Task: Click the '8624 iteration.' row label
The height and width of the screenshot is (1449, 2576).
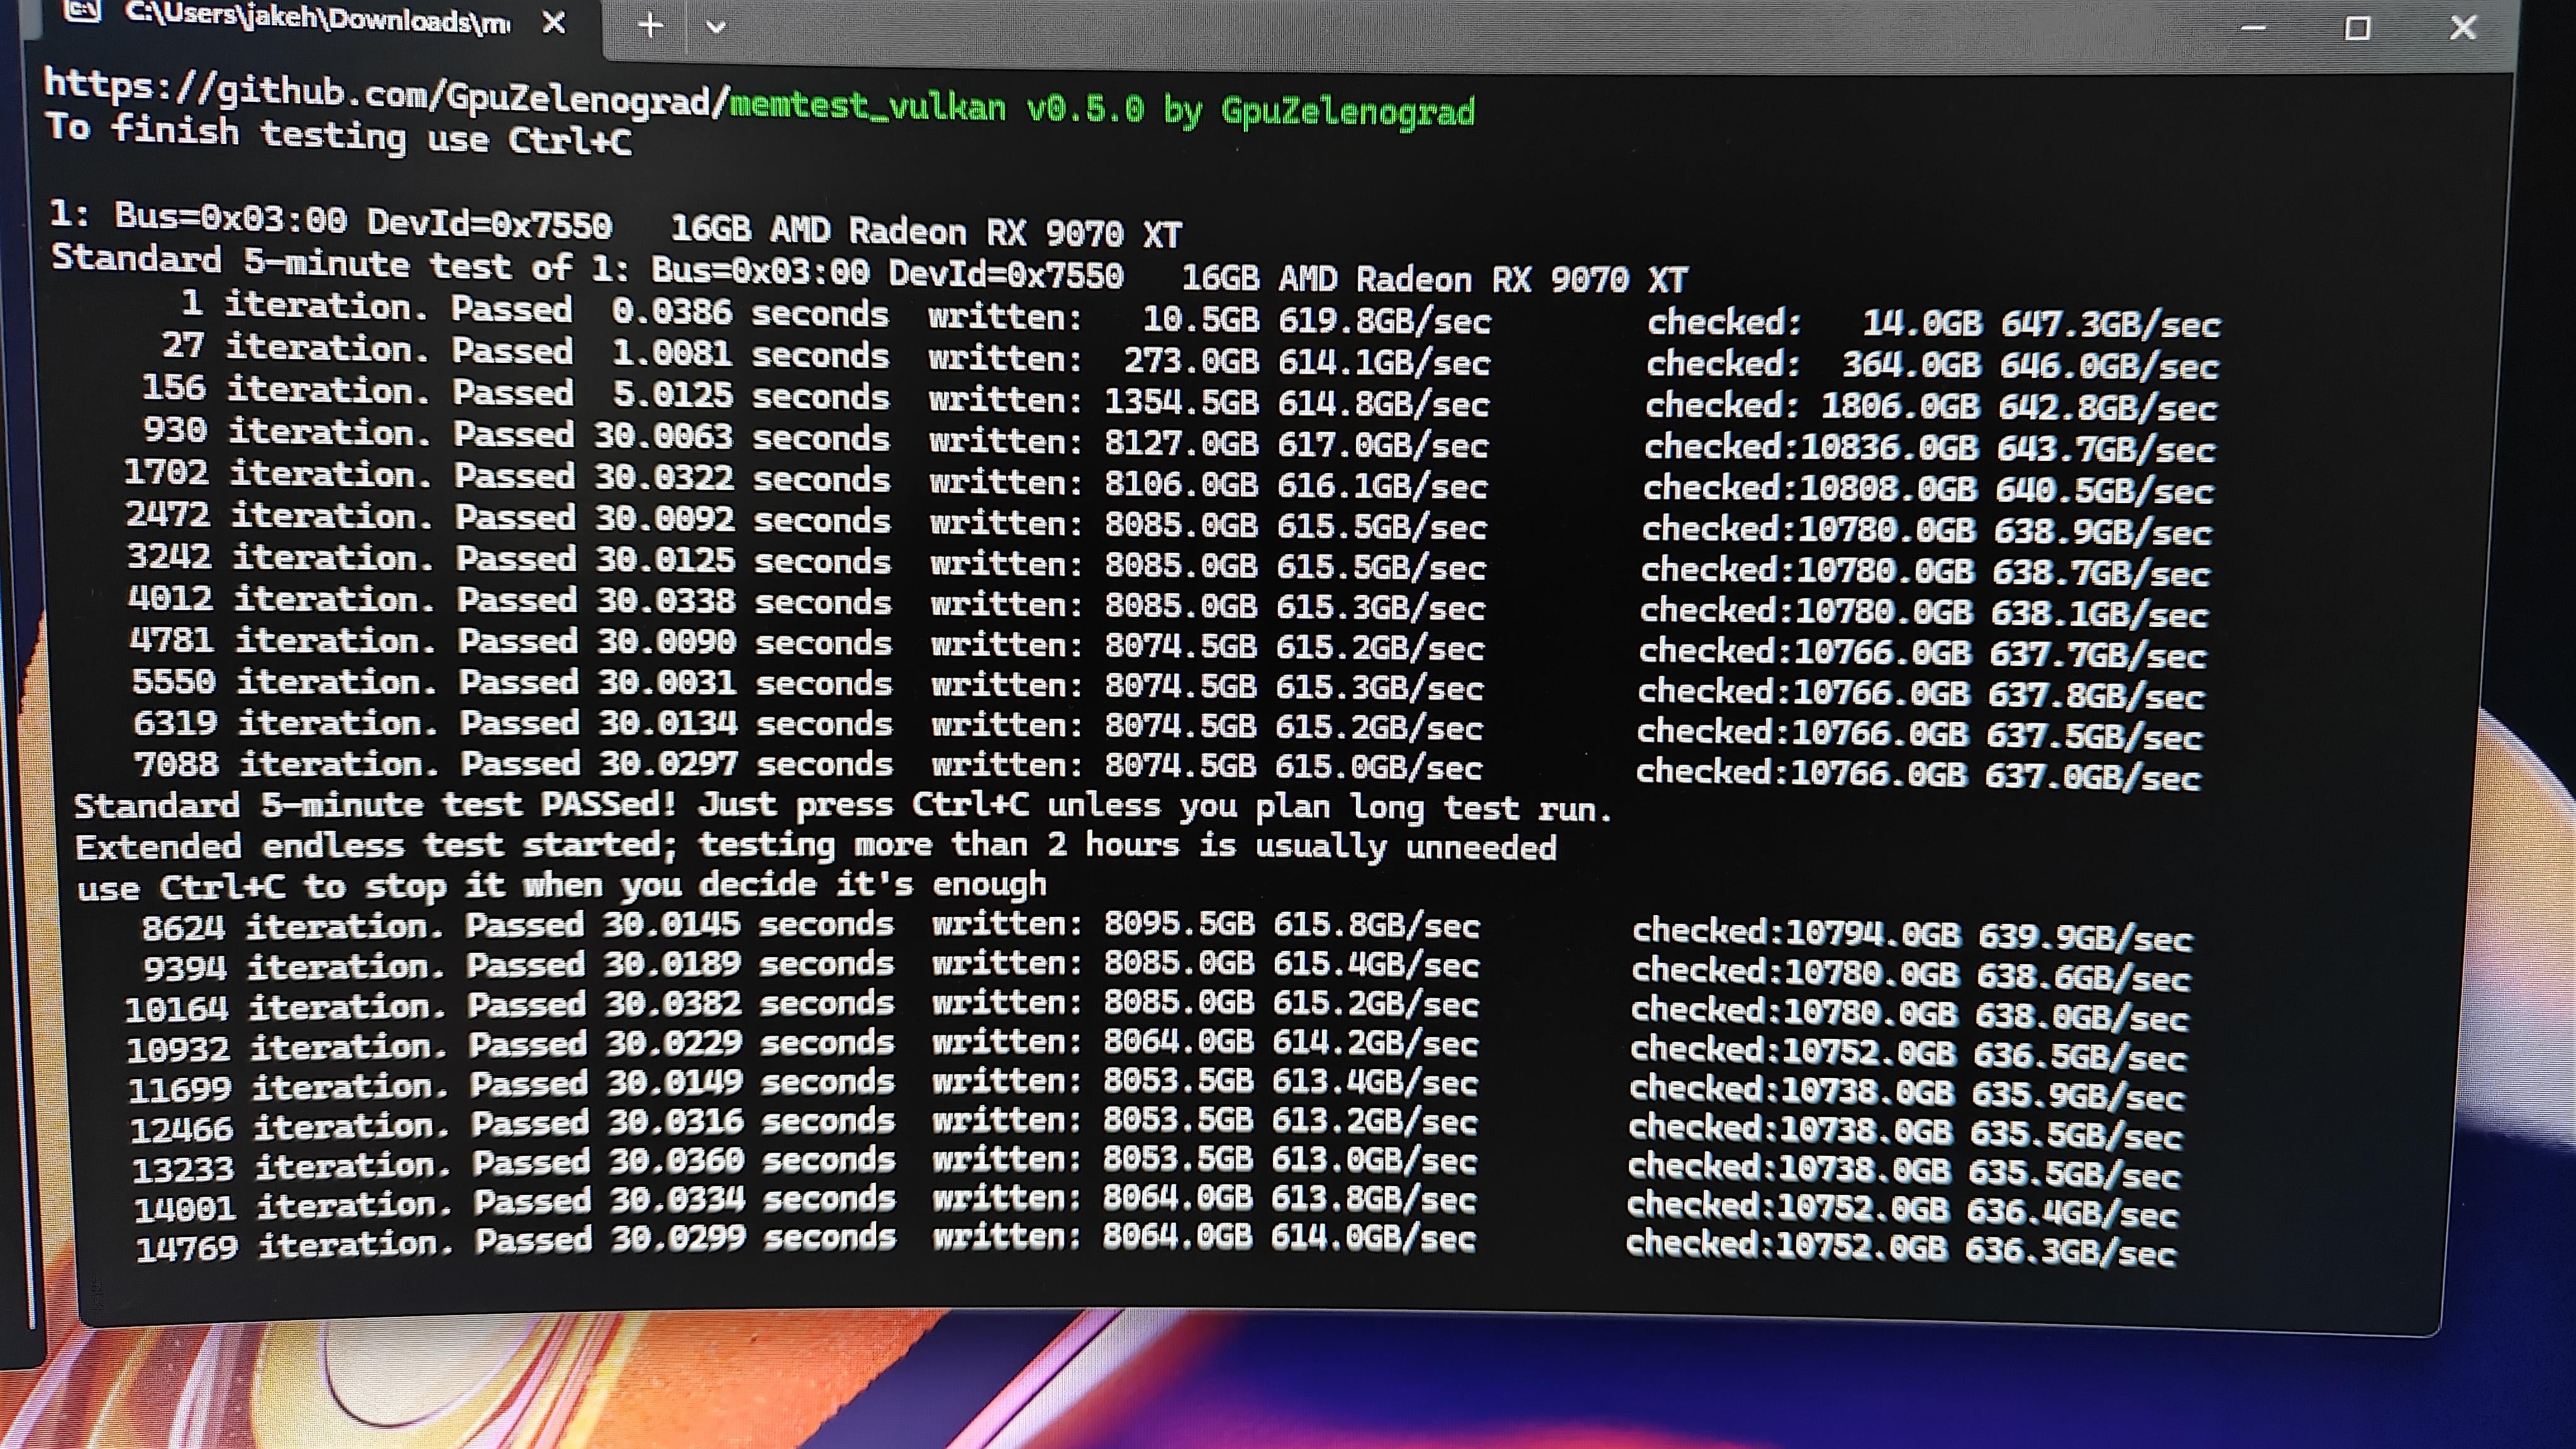Action: pyautogui.click(x=293, y=927)
